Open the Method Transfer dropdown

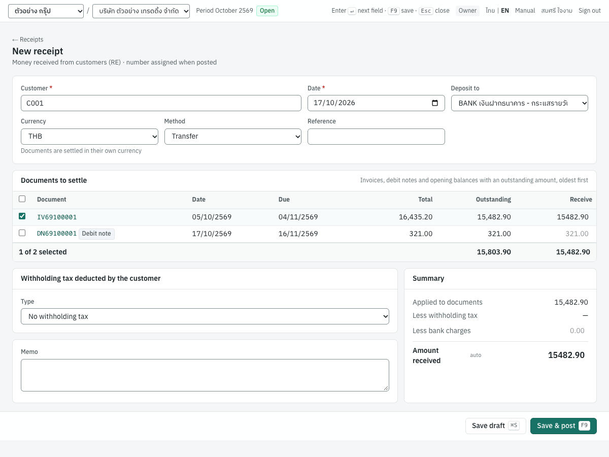[233, 137]
